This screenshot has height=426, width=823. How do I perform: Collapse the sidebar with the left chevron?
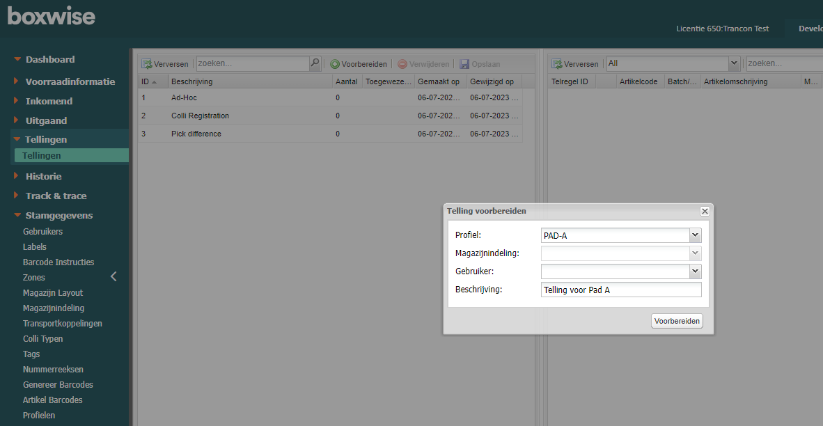click(x=113, y=277)
